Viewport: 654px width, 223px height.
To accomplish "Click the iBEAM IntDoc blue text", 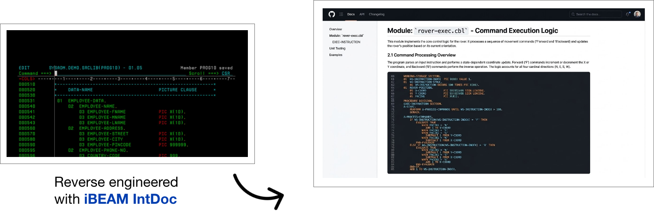I will coord(130,199).
